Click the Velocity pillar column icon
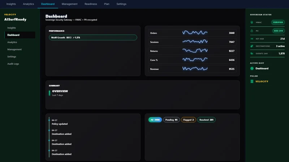 coord(252,81)
